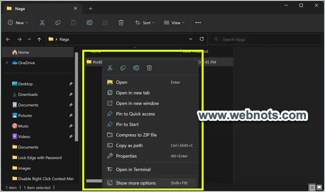
Task: Click the Share icon in the toolbar
Action: [105, 23]
